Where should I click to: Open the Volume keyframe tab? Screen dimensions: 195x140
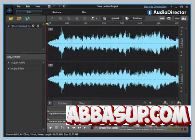point(62,103)
